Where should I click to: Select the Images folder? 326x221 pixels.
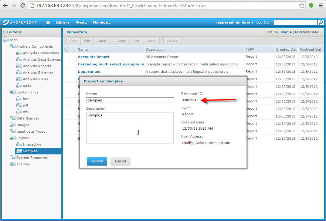tap(23, 125)
